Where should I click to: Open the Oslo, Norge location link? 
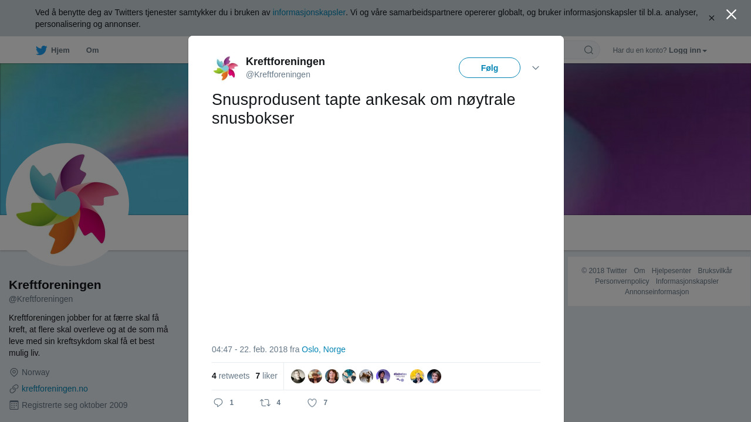[x=323, y=349]
